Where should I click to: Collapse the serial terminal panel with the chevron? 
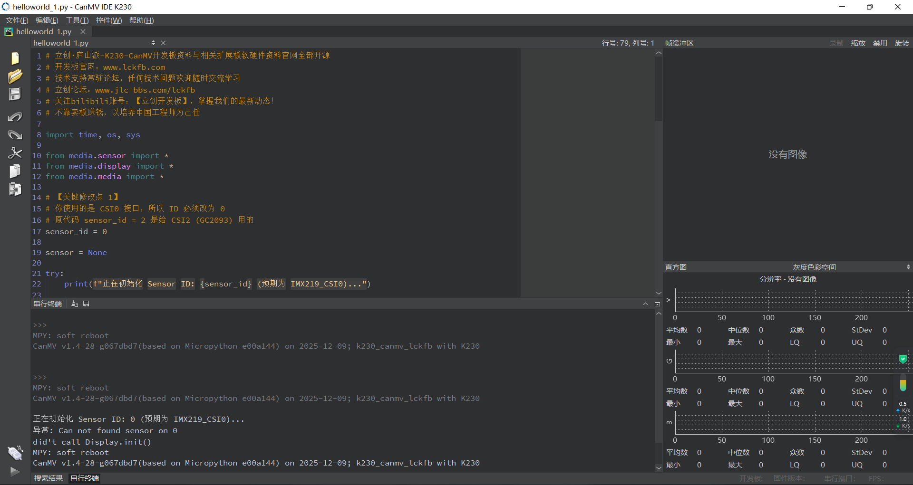coord(645,304)
